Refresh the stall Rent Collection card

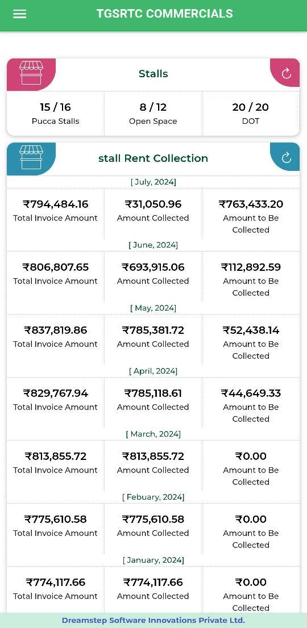coord(286,157)
